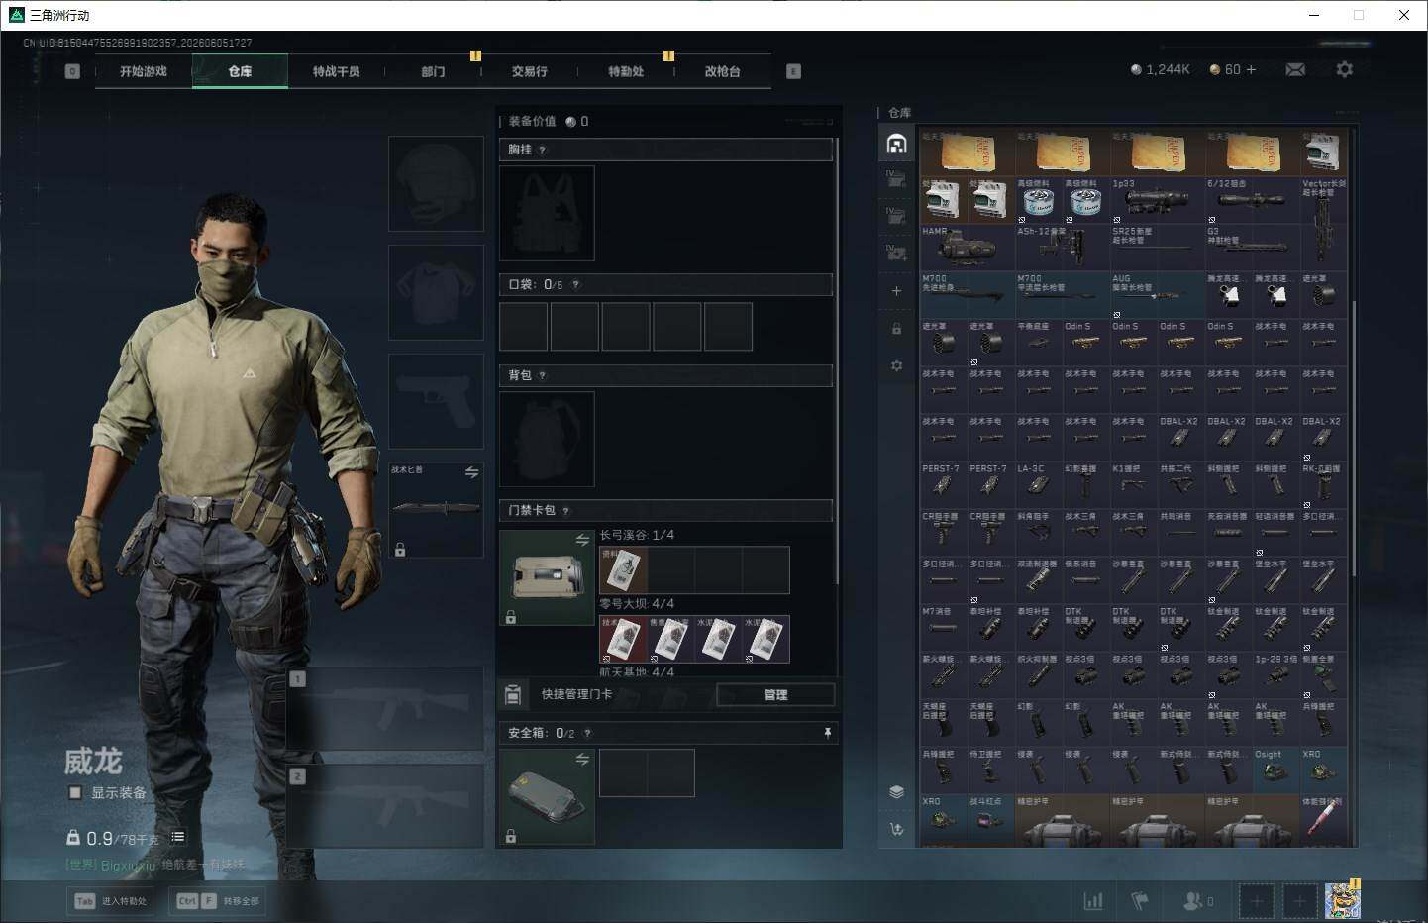Select the empty backpack slot

[547, 439]
